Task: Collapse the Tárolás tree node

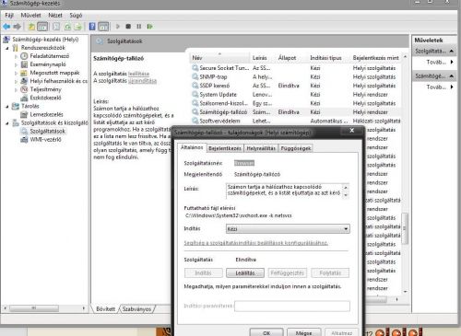Action: coord(7,106)
